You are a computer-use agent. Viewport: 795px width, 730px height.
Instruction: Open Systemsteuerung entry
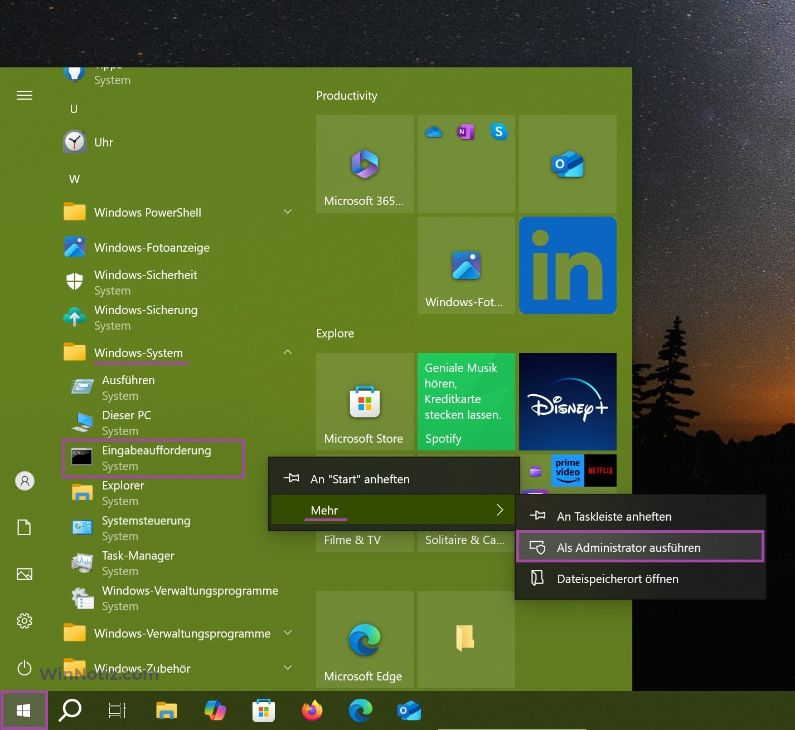pos(178,528)
